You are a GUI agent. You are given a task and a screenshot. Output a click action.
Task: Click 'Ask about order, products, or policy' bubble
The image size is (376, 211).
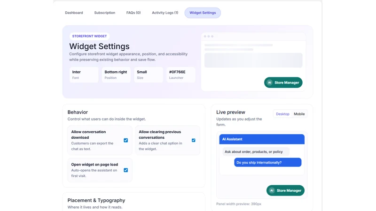(x=256, y=151)
